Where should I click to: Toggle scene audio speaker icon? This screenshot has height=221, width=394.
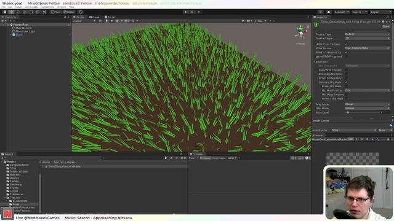(x=112, y=21)
